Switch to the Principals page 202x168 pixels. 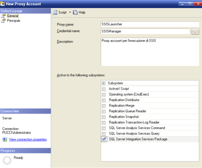[x=14, y=21]
